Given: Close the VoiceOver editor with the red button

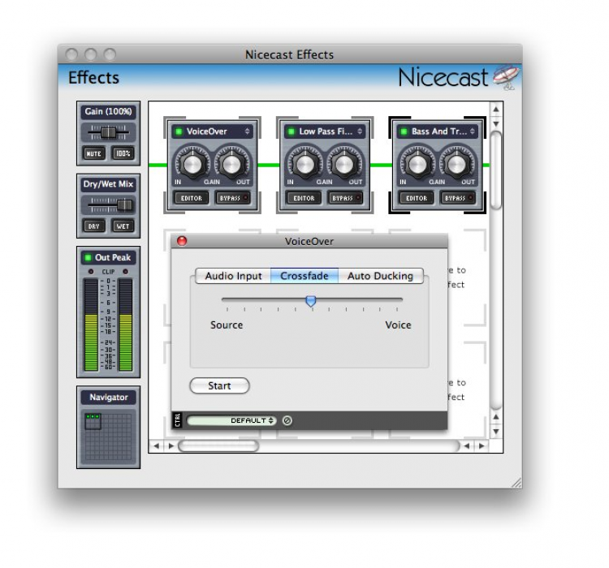Looking at the screenshot, I should tap(182, 241).
